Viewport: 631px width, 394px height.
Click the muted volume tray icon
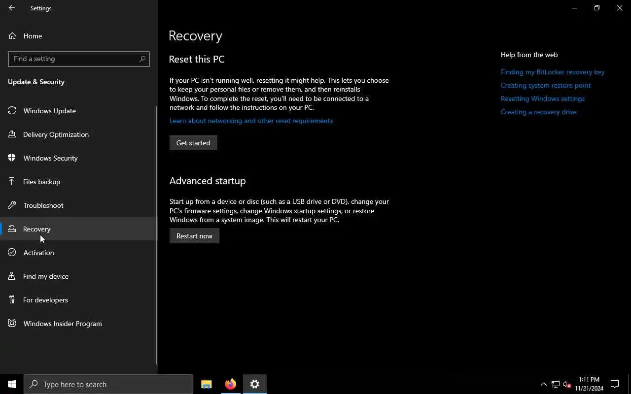point(567,384)
